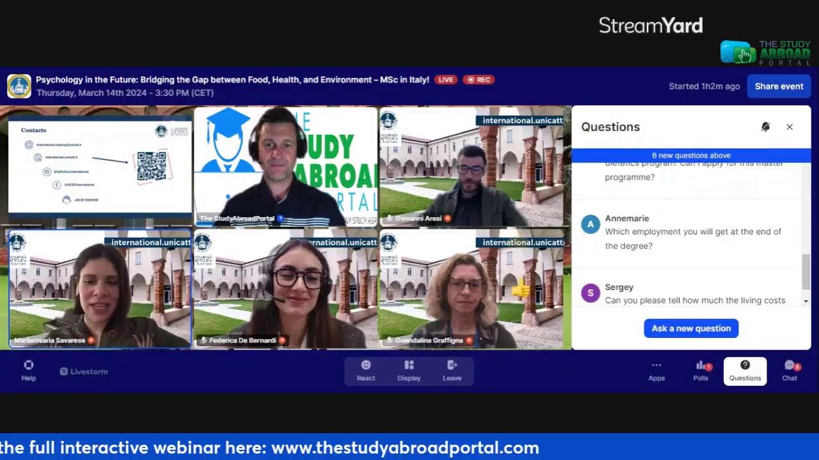The height and width of the screenshot is (460, 819).
Task: Select The StudyAbroadPortal host video tile
Action: pos(285,167)
